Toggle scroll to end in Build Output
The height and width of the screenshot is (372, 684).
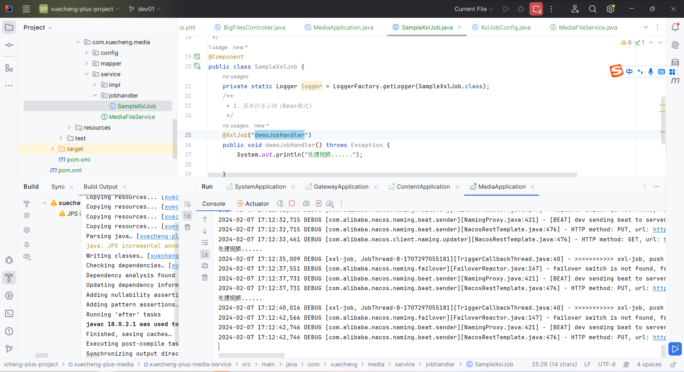(187, 215)
